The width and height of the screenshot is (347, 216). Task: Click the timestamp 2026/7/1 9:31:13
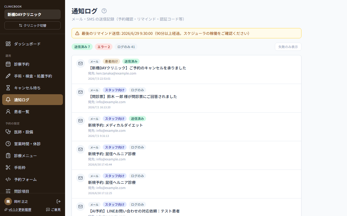pos(98,136)
